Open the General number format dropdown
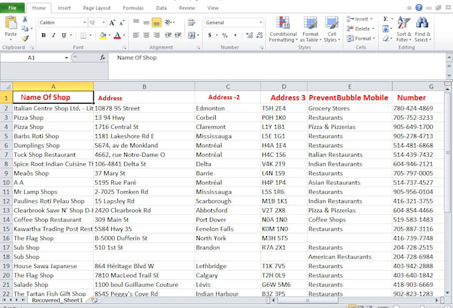The width and height of the screenshot is (453, 308). click(260, 23)
